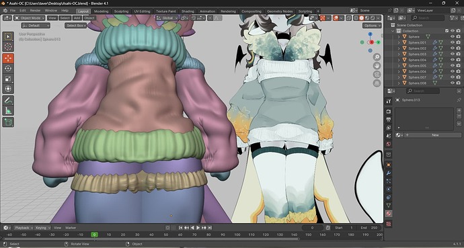Toggle proportional editing button
Image resolution: width=464 pixels, height=248 pixels.
pyautogui.click(x=210, y=18)
